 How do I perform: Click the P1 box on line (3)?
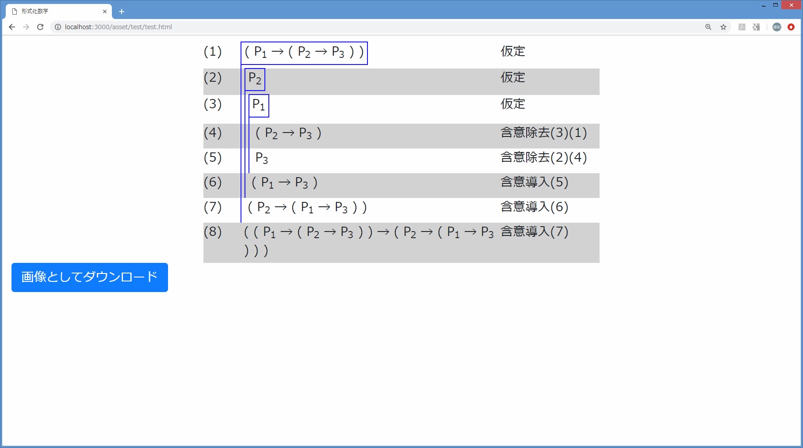click(x=259, y=105)
